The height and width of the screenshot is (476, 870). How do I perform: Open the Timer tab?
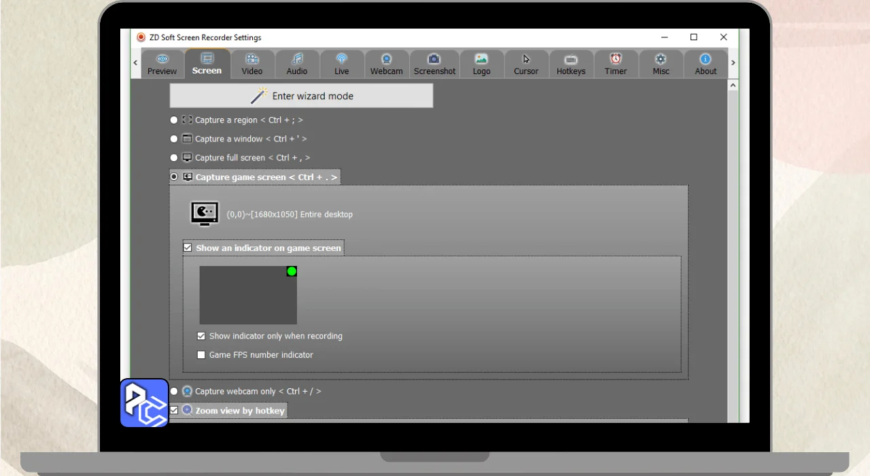(616, 65)
